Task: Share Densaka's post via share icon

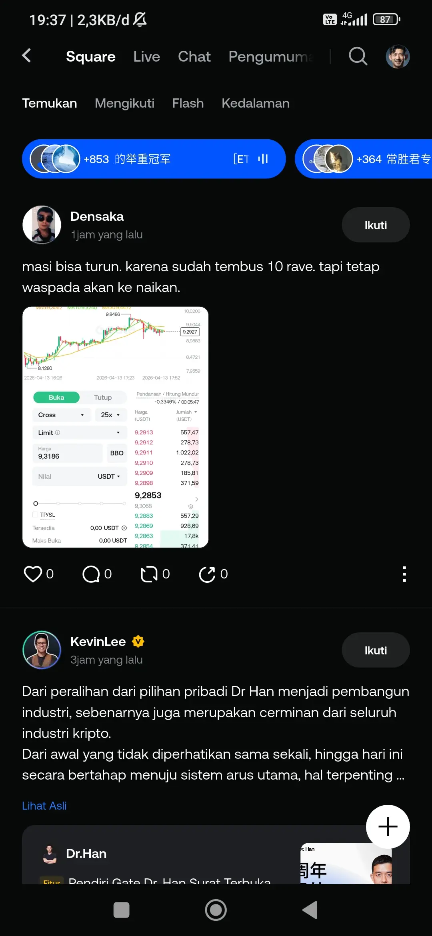Action: coord(207,574)
